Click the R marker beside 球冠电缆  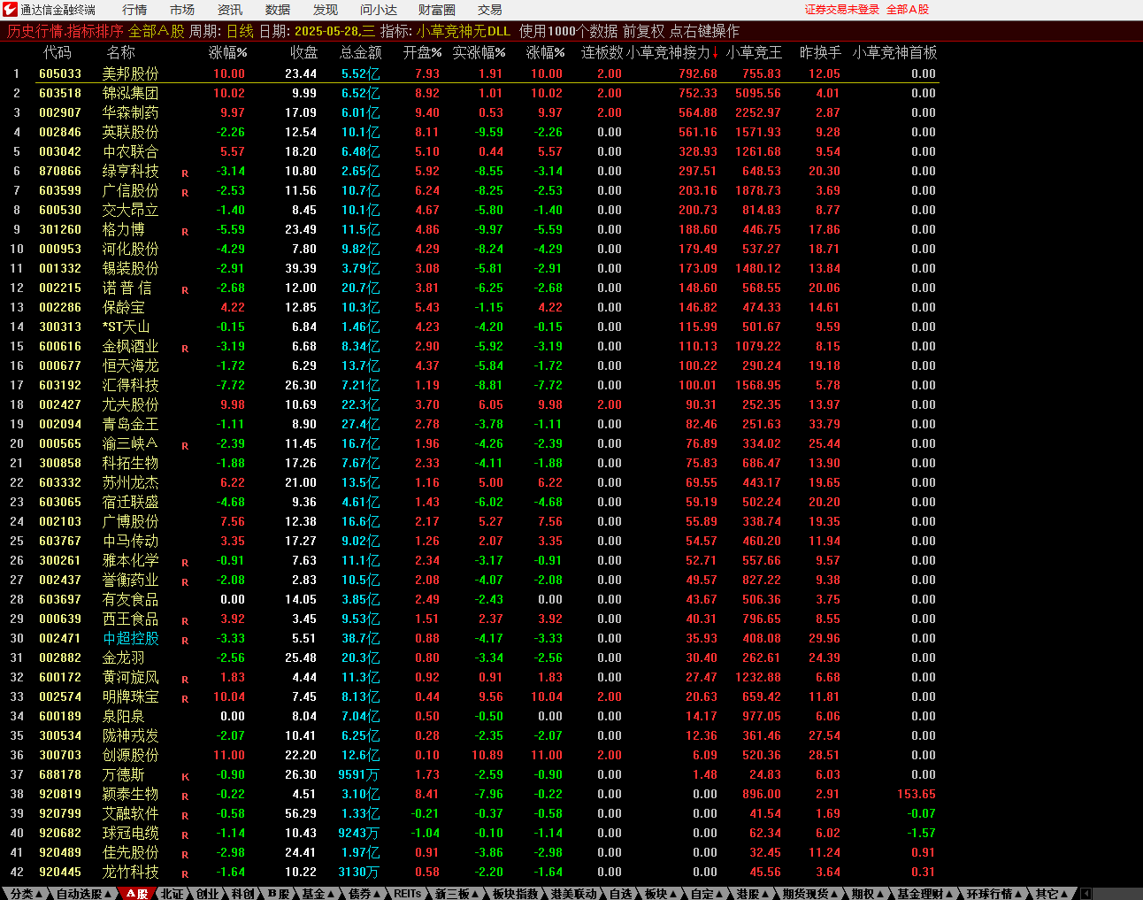(185, 835)
